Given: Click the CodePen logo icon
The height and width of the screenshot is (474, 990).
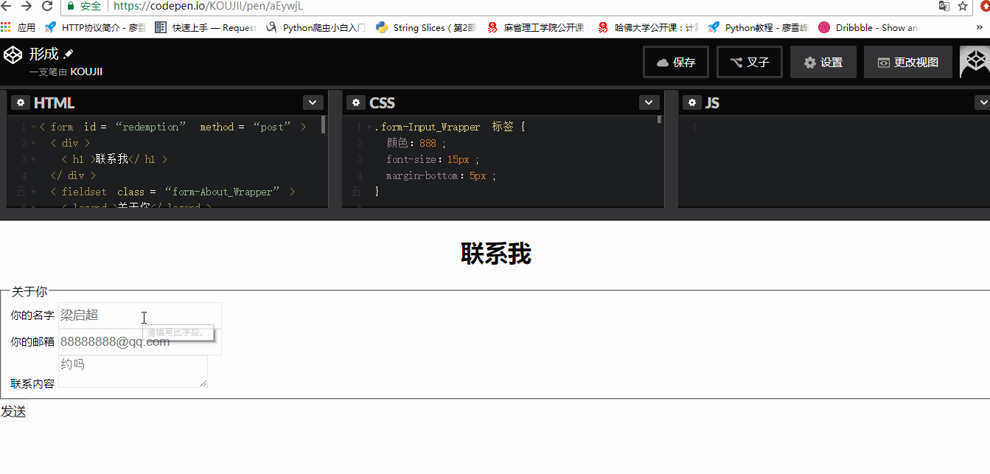Looking at the screenshot, I should click(13, 55).
